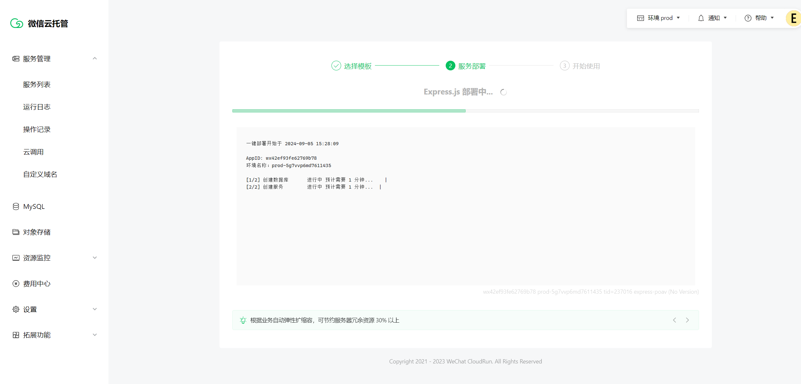
Task: Show next tip with right arrow
Action: (687, 320)
